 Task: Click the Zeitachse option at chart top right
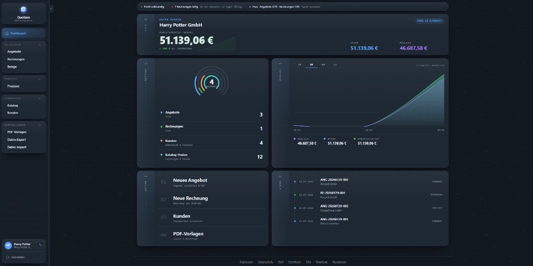pos(430,65)
